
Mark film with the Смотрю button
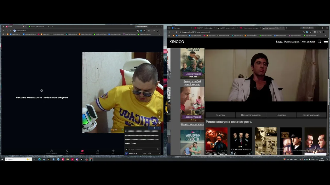click(220, 115)
